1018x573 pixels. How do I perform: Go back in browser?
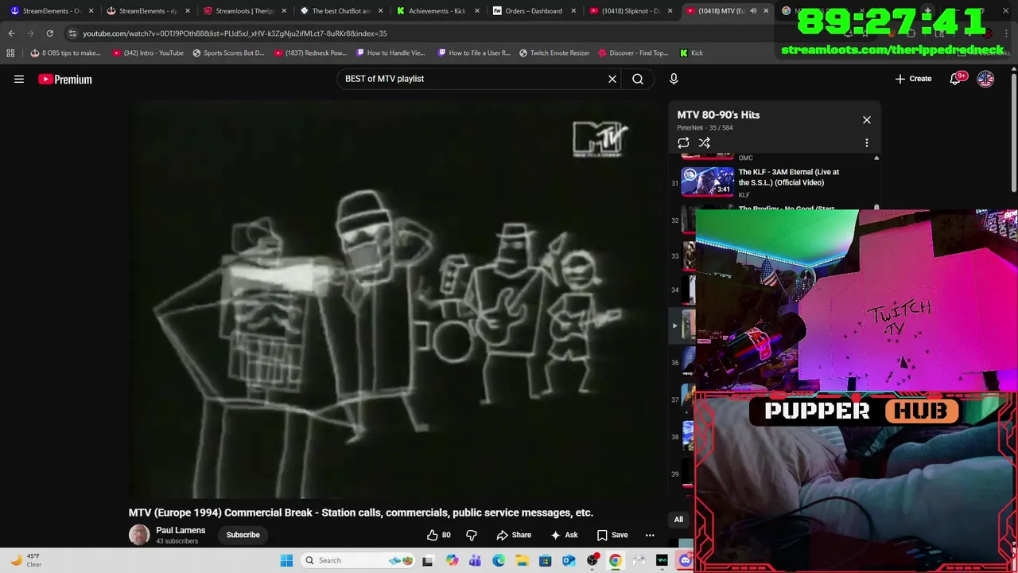click(11, 33)
